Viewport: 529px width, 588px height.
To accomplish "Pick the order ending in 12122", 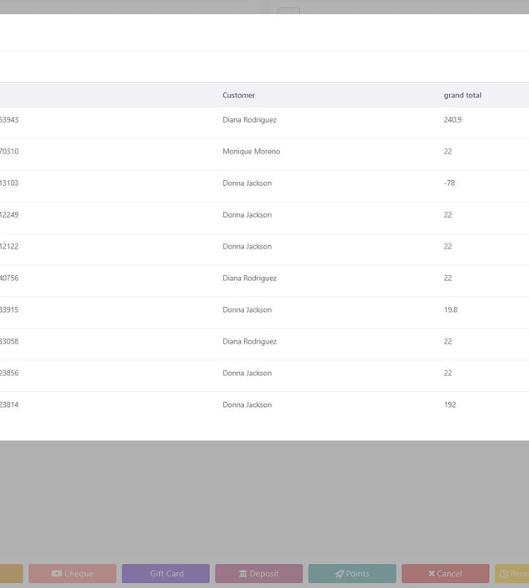I will point(9,247).
